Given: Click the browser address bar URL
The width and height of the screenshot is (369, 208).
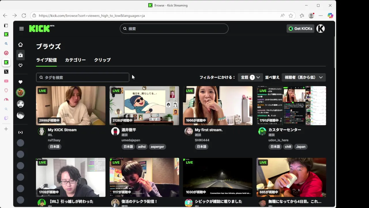Looking at the screenshot, I should pos(92,16).
